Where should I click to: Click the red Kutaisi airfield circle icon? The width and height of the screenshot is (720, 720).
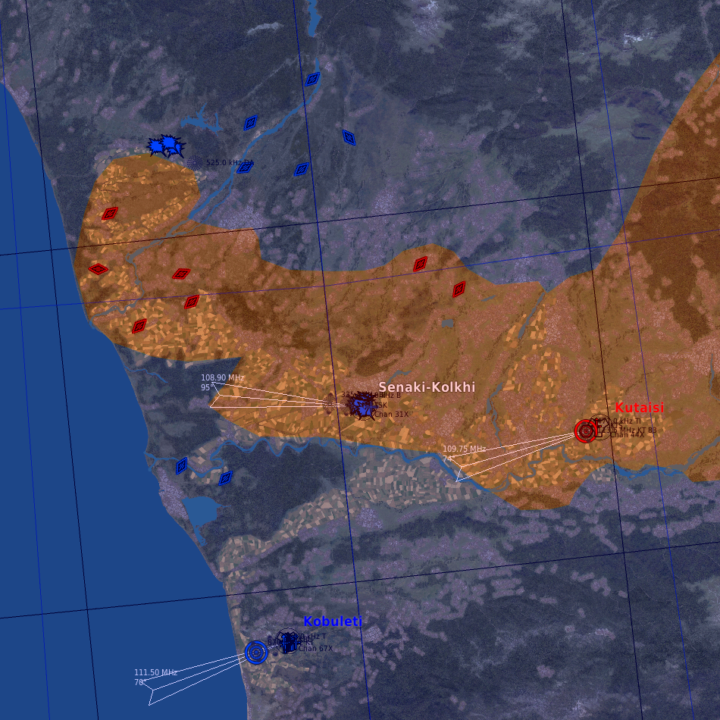click(x=585, y=431)
